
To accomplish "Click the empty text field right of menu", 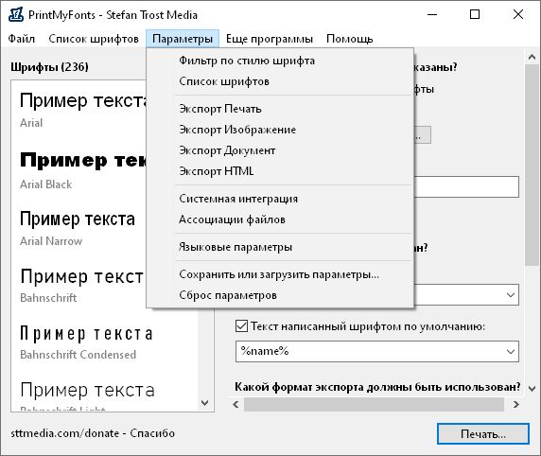I will (466, 186).
